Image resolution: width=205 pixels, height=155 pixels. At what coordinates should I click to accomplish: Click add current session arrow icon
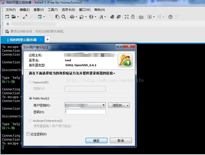pos(7,31)
